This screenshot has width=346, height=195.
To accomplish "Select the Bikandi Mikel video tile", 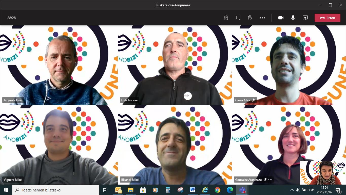I will [175, 145].
